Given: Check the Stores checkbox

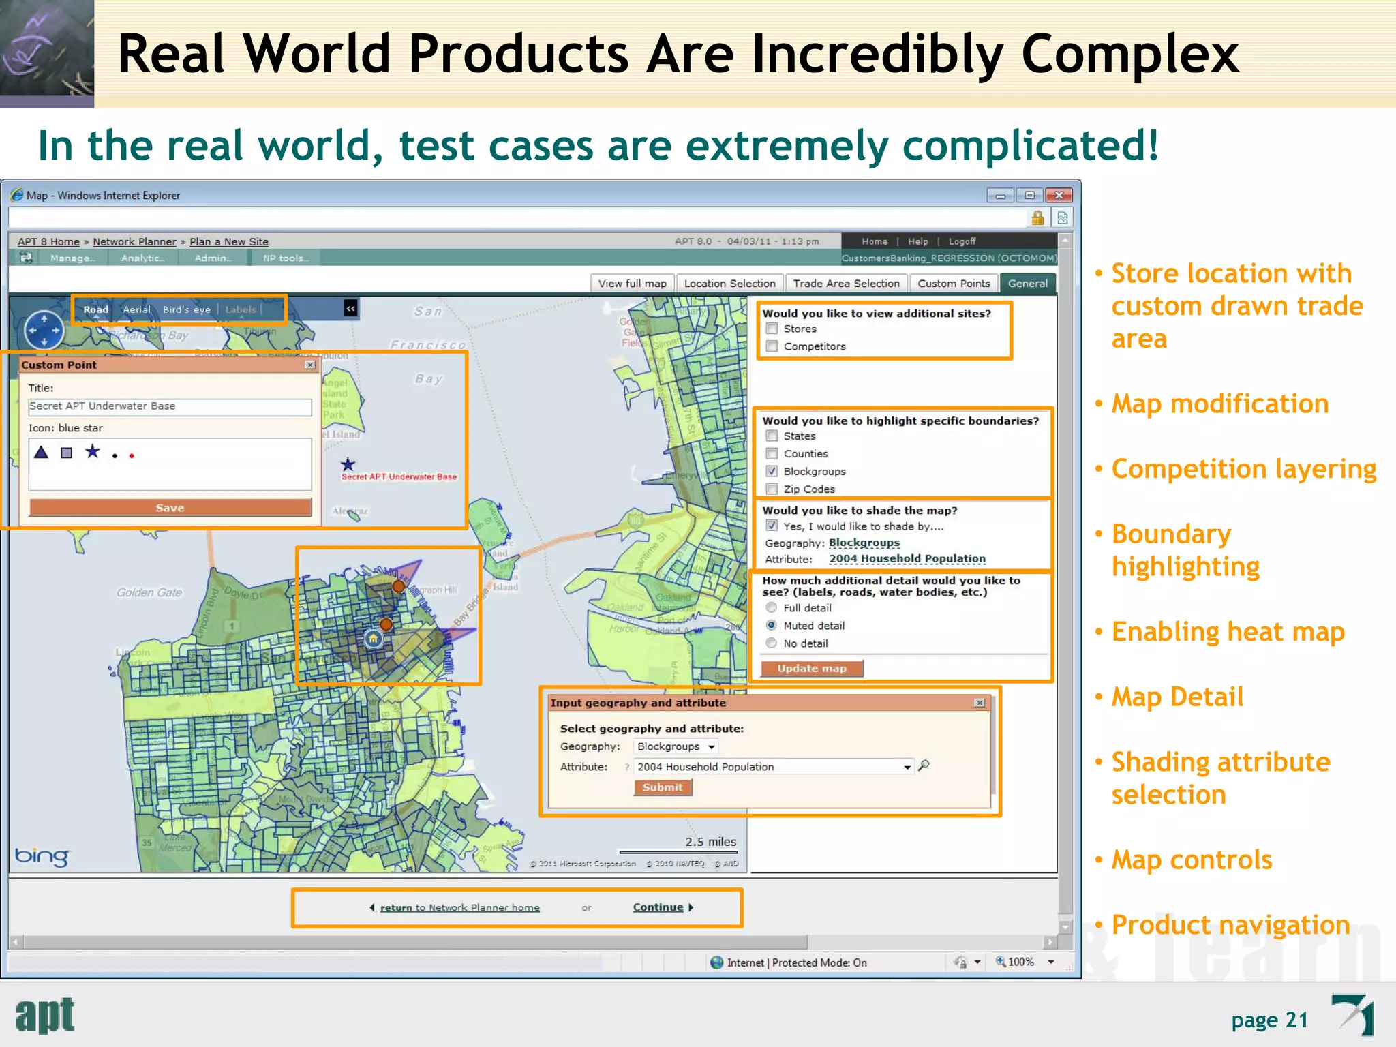Looking at the screenshot, I should pos(772,329).
